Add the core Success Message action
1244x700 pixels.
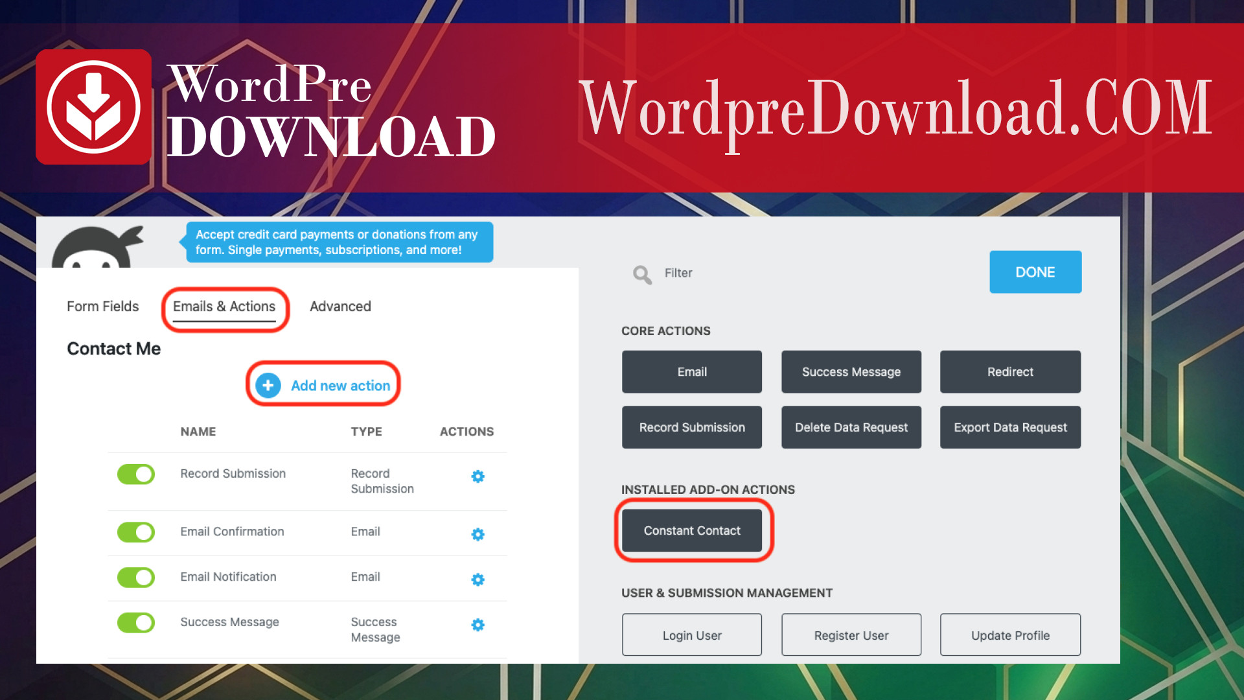(x=851, y=372)
